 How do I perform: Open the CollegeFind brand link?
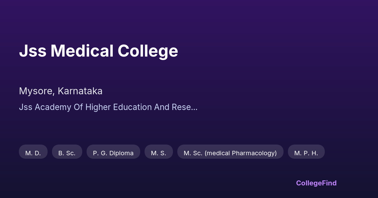pos(316,183)
